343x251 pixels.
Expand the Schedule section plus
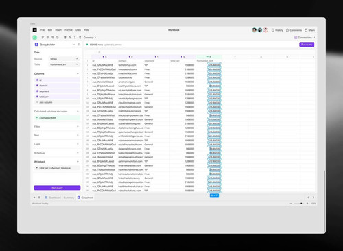pos(78,153)
